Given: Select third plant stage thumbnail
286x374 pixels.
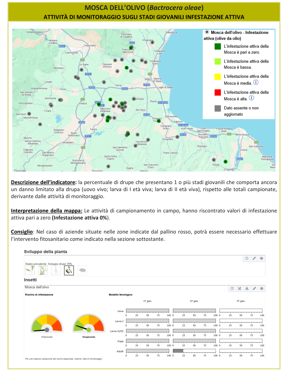Looking at the screenshot, I should click(x=56, y=270).
